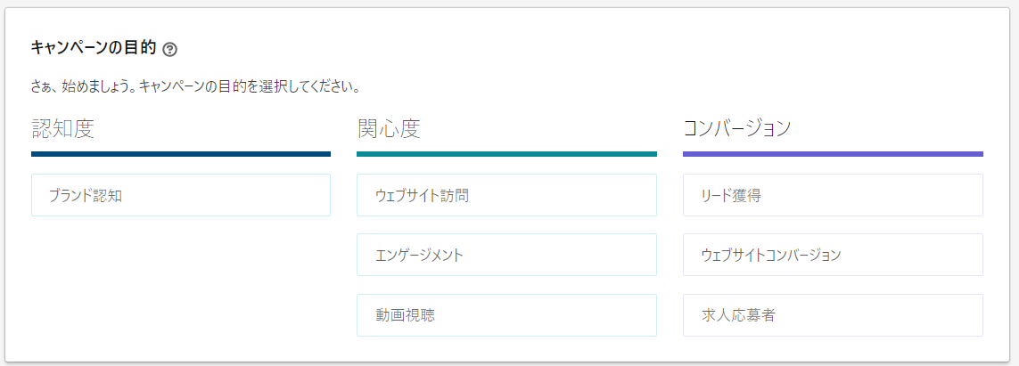Select the ブランド認知 objective
1019x366 pixels.
point(181,195)
